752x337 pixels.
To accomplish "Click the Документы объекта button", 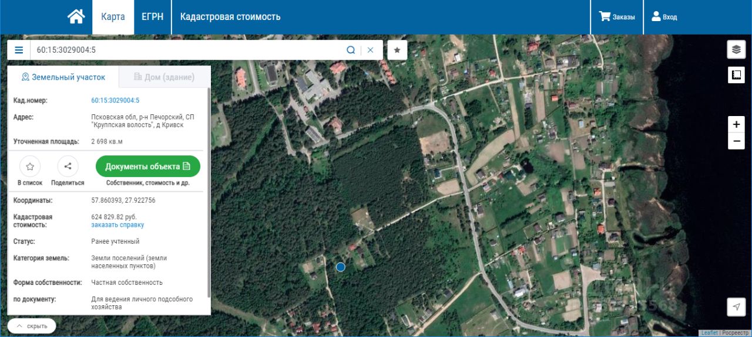I will [147, 166].
